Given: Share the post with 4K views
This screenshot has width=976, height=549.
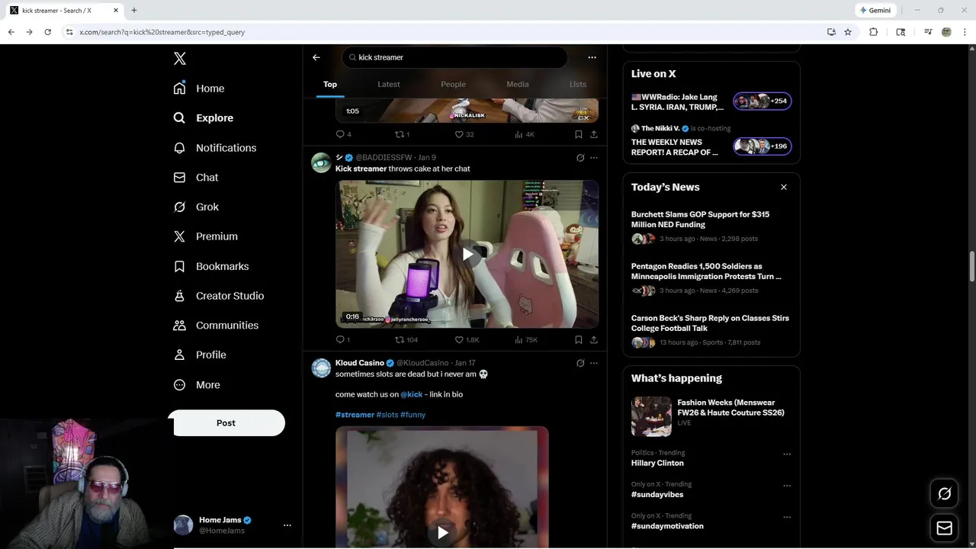Looking at the screenshot, I should coord(594,134).
